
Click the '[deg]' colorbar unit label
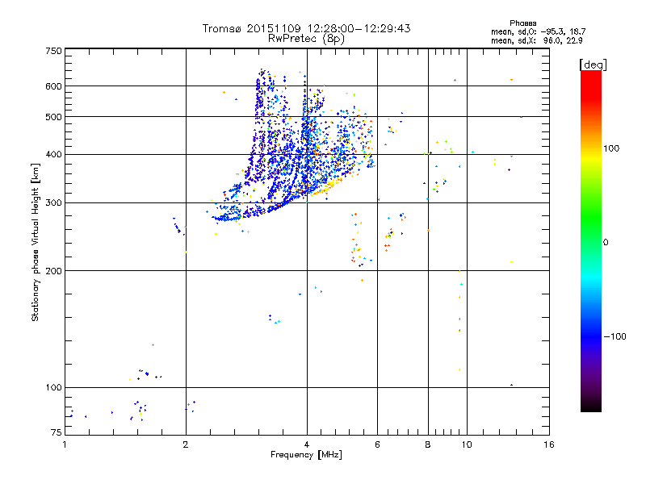tap(593, 65)
